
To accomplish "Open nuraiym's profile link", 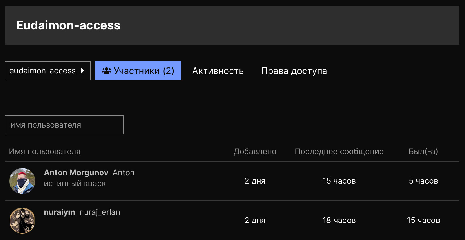I will [59, 212].
